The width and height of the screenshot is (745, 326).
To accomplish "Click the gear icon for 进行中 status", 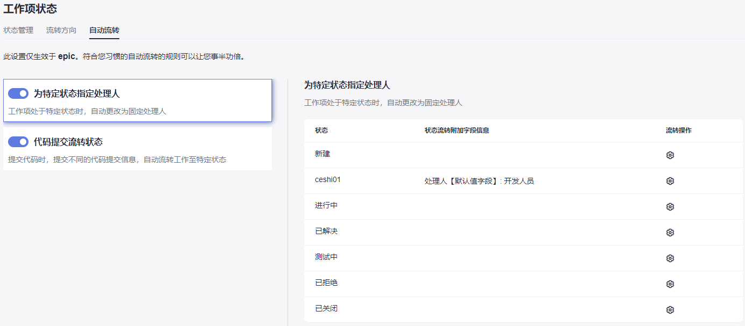I will pos(670,207).
